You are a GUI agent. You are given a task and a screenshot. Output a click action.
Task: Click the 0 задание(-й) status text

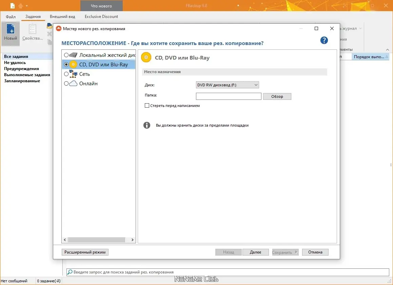coord(49,281)
